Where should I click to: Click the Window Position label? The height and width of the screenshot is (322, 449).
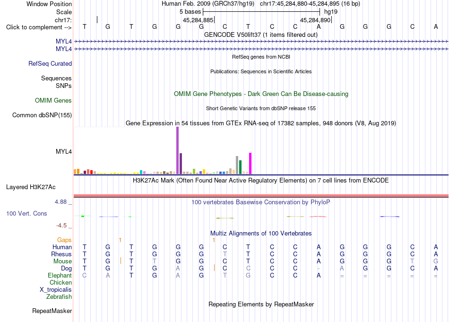pos(49,4)
